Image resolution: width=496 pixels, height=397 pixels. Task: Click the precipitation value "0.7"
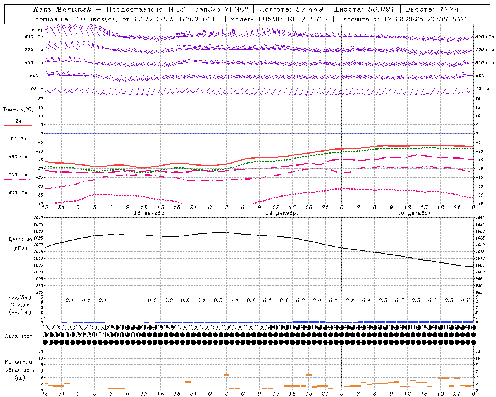pos(465,300)
